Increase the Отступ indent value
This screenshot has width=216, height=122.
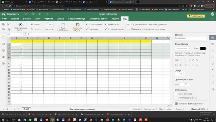click(183, 73)
